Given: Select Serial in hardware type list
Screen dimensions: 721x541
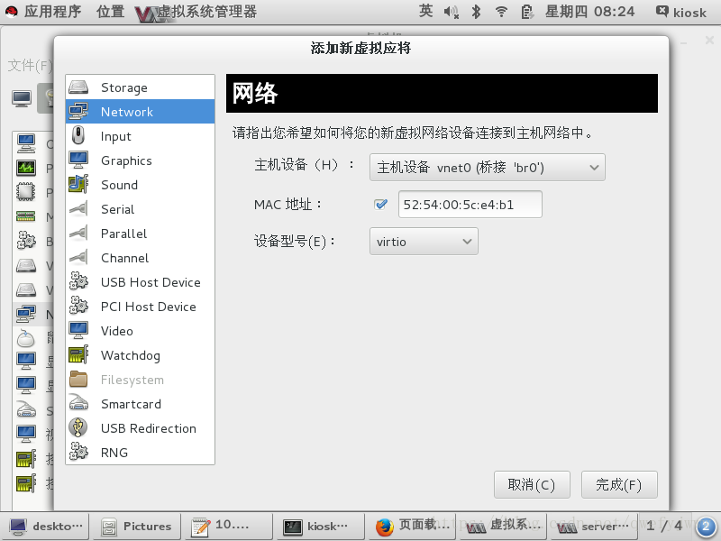Looking at the screenshot, I should click(x=141, y=209).
